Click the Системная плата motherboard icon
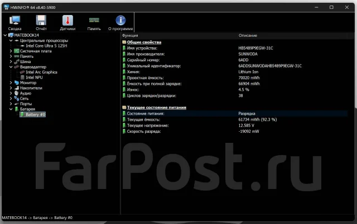 click(x=17, y=51)
